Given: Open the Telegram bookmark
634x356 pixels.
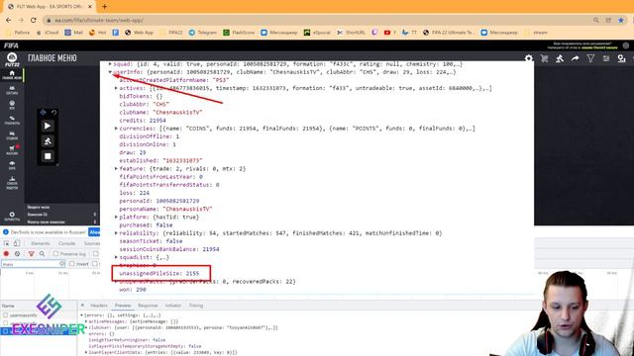Looking at the screenshot, I should [x=203, y=33].
